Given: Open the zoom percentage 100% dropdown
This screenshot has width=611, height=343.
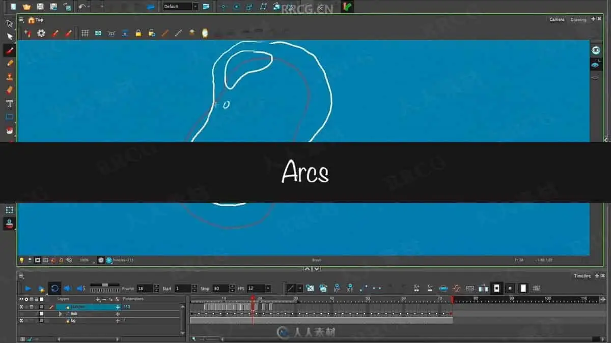Looking at the screenshot, I should coord(86,260).
